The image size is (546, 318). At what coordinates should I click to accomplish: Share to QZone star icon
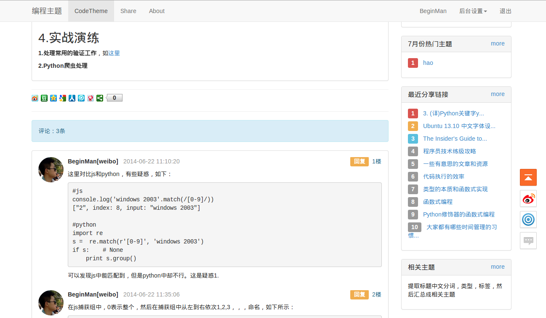(x=53, y=98)
